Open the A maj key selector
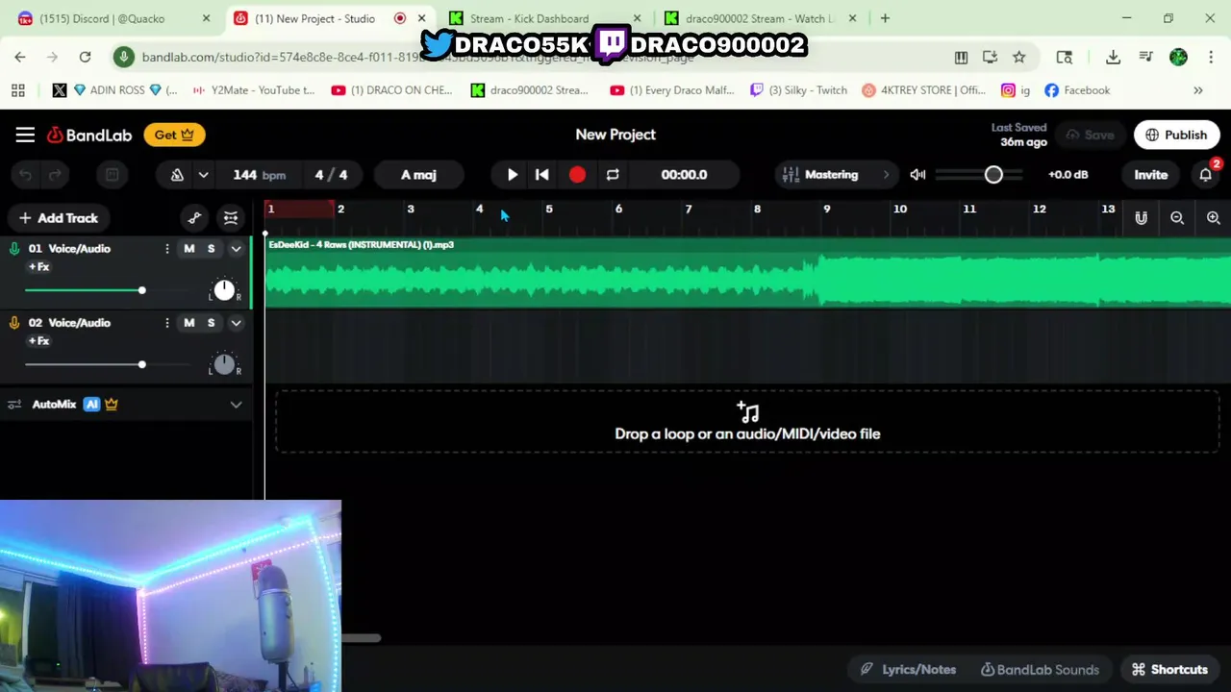1231x692 pixels. click(418, 175)
